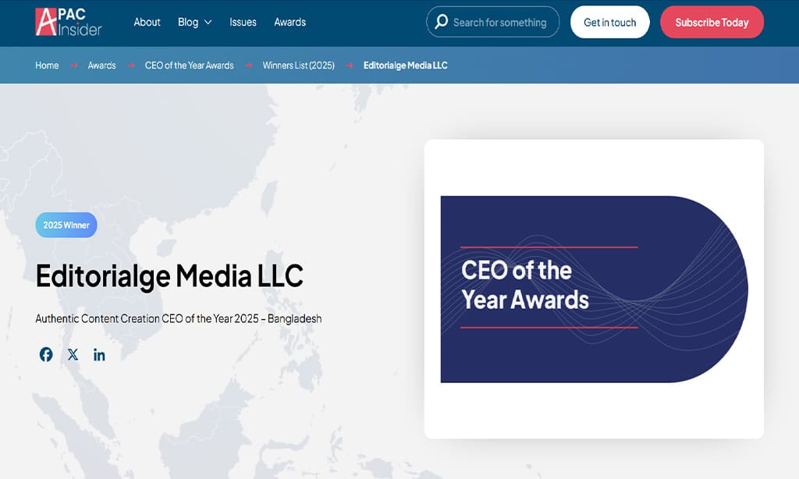This screenshot has height=479, width=799.
Task: Share the award on X (Twitter)
Action: click(x=73, y=354)
